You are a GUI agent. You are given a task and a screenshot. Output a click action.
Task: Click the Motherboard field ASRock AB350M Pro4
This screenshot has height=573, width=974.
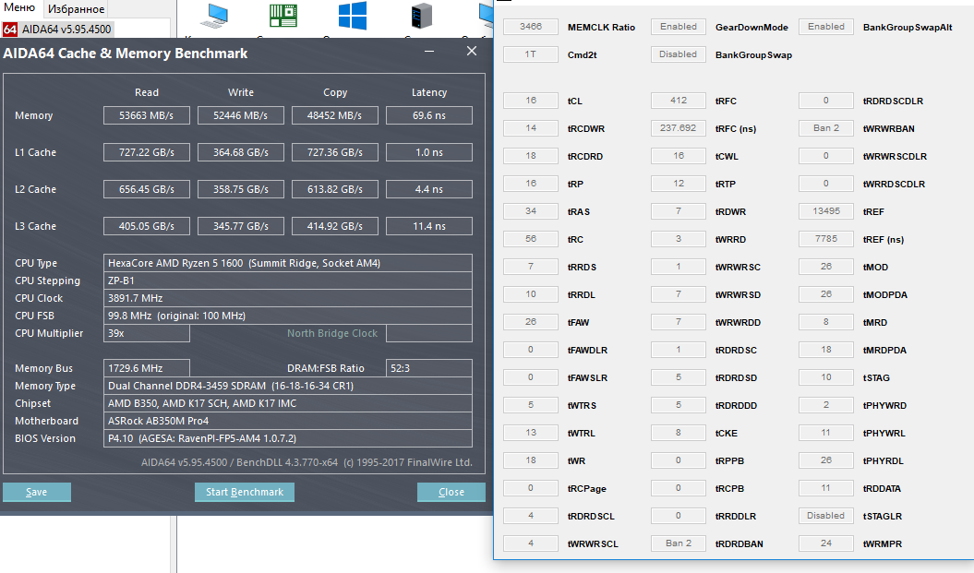[x=288, y=421]
